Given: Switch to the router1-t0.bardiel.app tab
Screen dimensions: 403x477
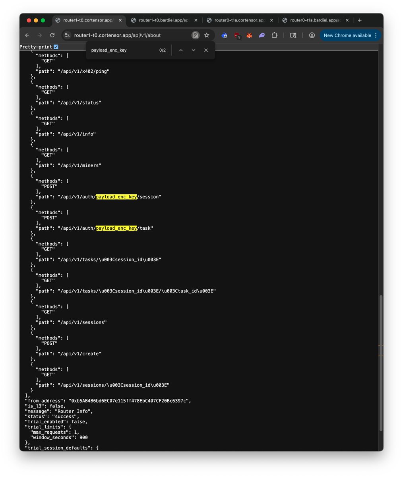Looking at the screenshot, I should pyautogui.click(x=163, y=20).
